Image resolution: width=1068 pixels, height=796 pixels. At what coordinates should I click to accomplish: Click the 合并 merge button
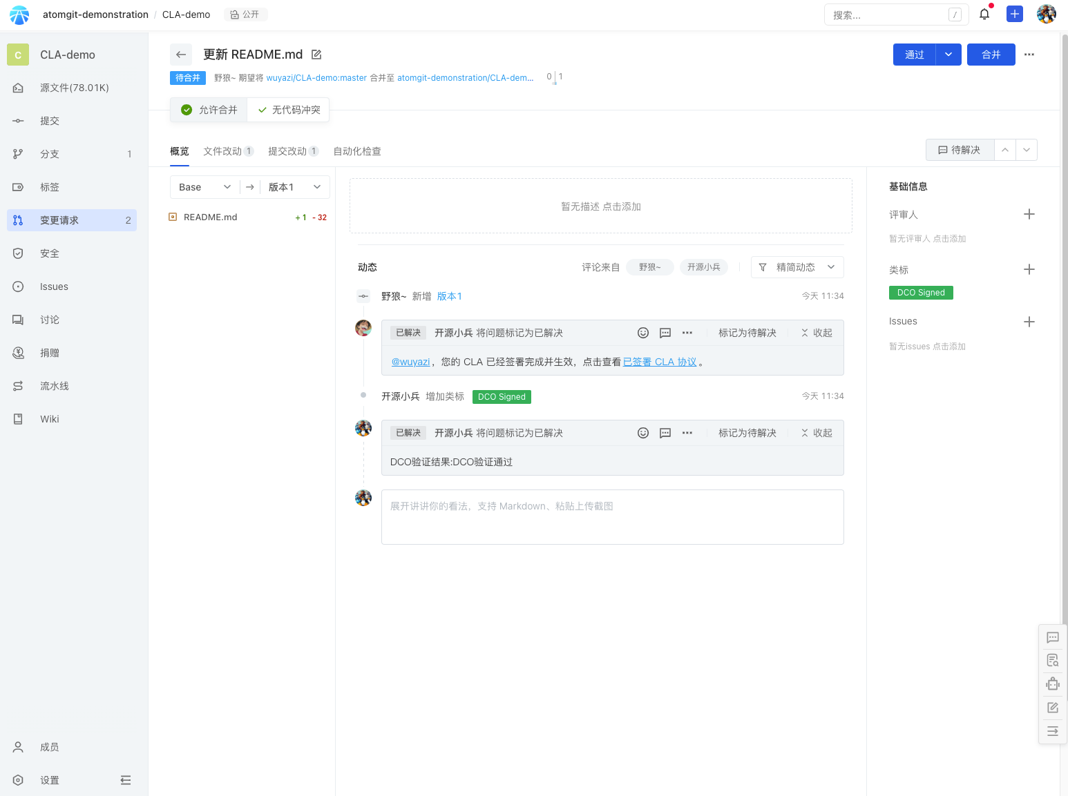pos(991,55)
